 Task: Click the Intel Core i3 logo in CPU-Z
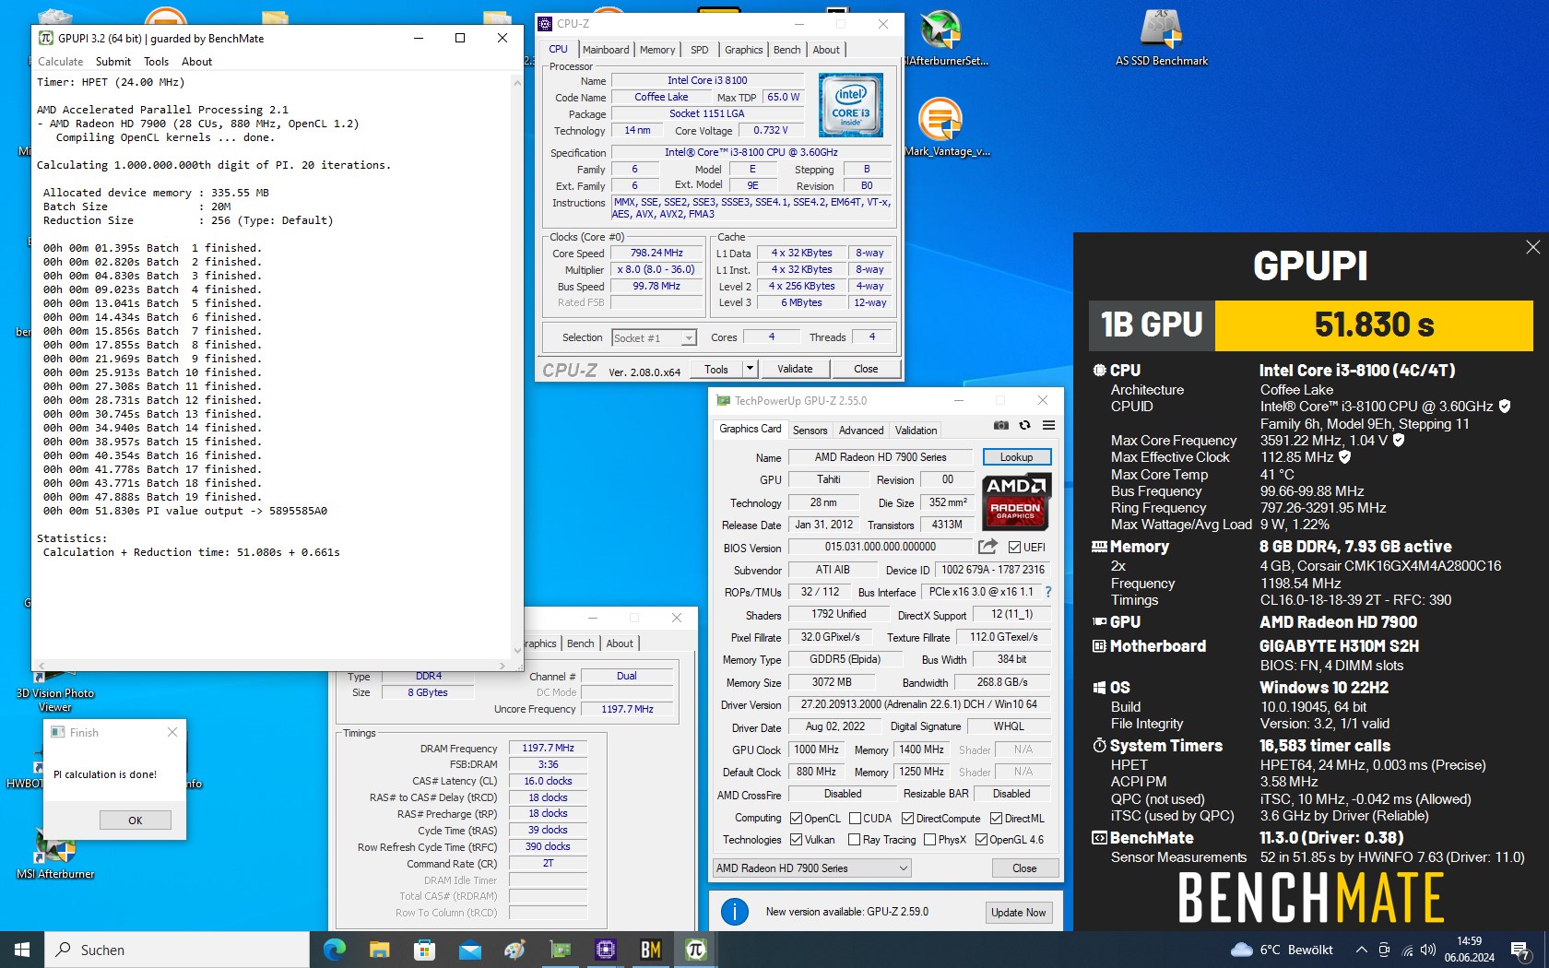point(850,105)
